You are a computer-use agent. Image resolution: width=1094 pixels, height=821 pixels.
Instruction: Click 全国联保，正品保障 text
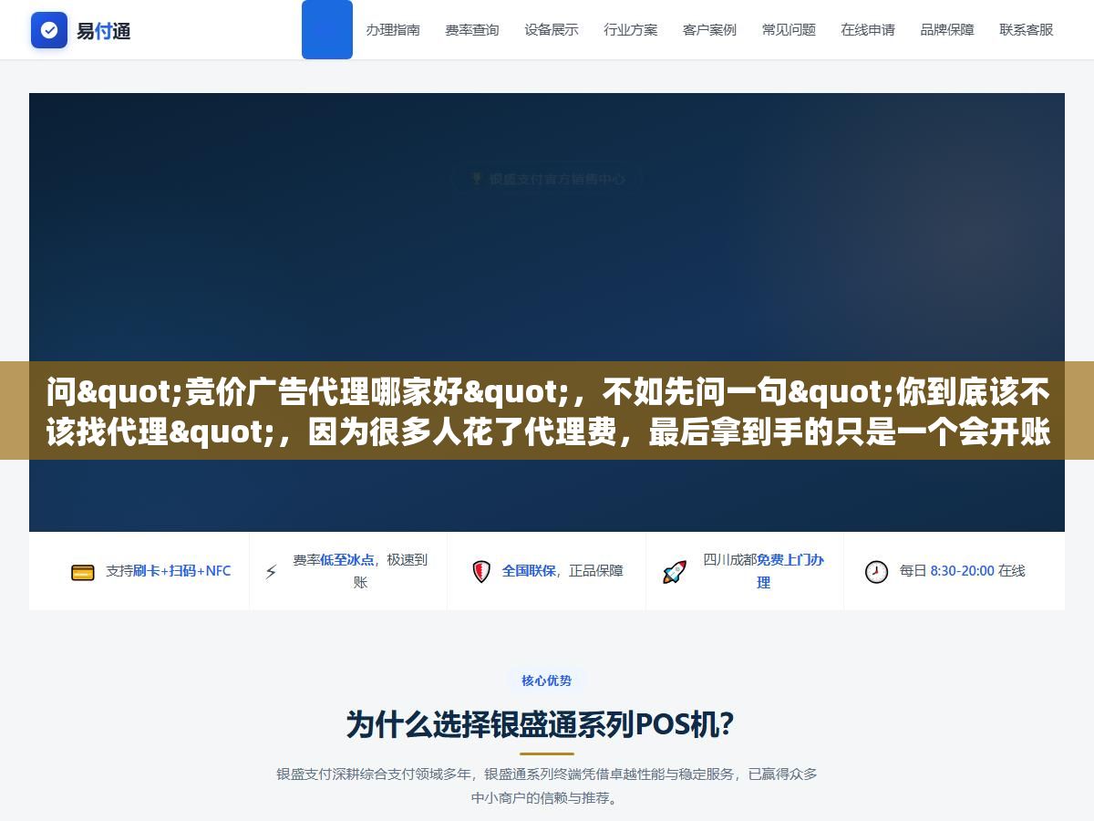click(562, 571)
